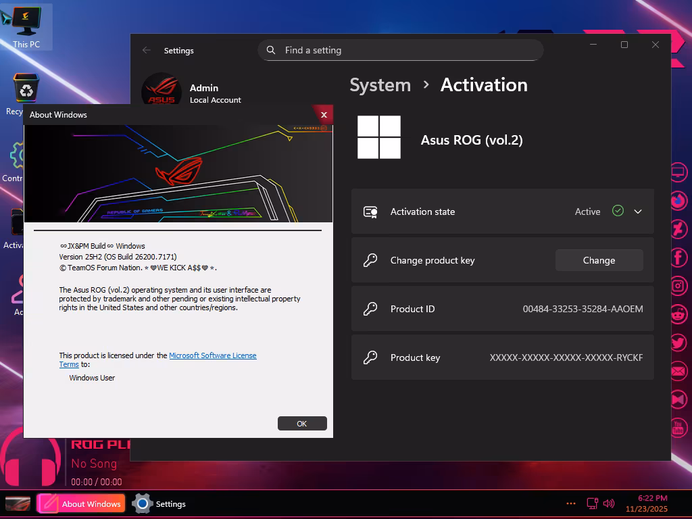
Task: Open the Twitter bird icon
Action: (x=678, y=343)
